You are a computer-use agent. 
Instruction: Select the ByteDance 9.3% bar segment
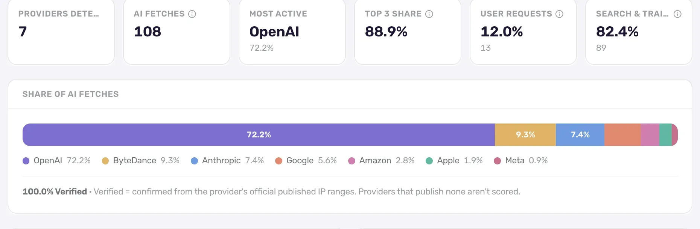(525, 135)
